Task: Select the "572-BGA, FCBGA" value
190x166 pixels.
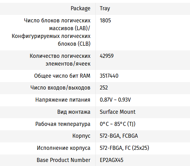Action: pos(119,136)
